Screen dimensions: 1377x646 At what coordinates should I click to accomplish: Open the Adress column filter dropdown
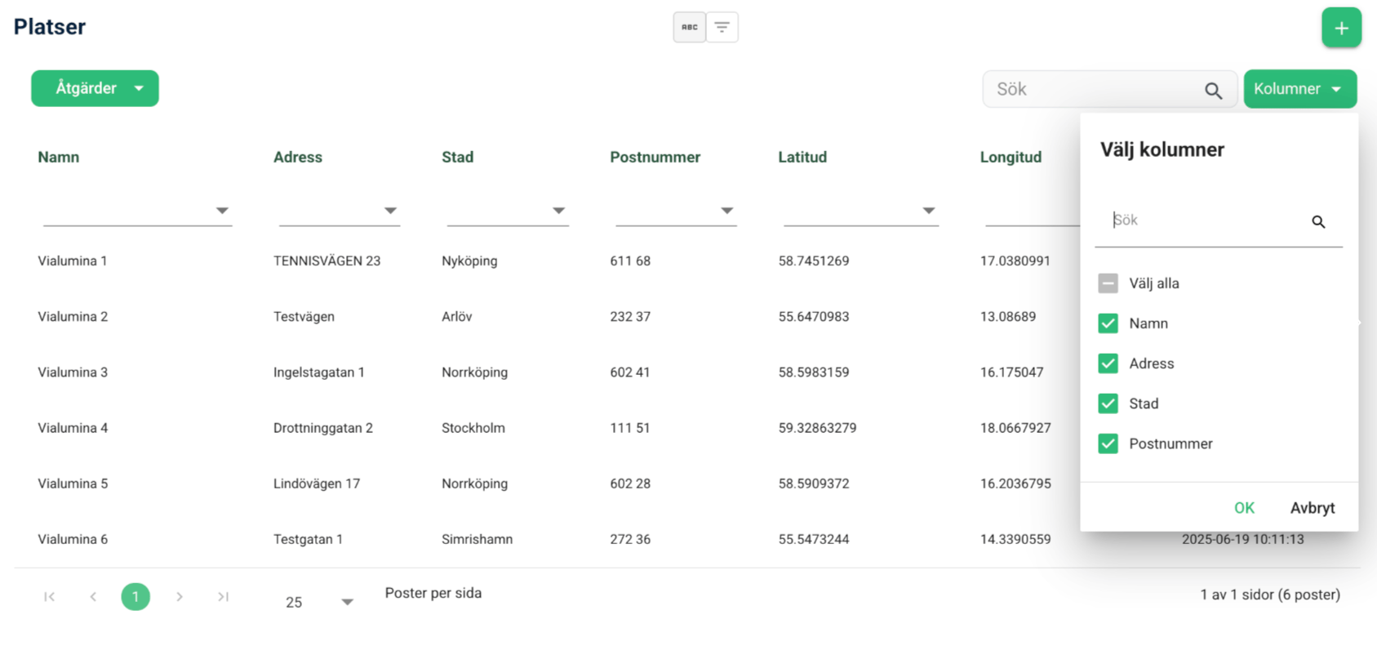[x=390, y=211]
